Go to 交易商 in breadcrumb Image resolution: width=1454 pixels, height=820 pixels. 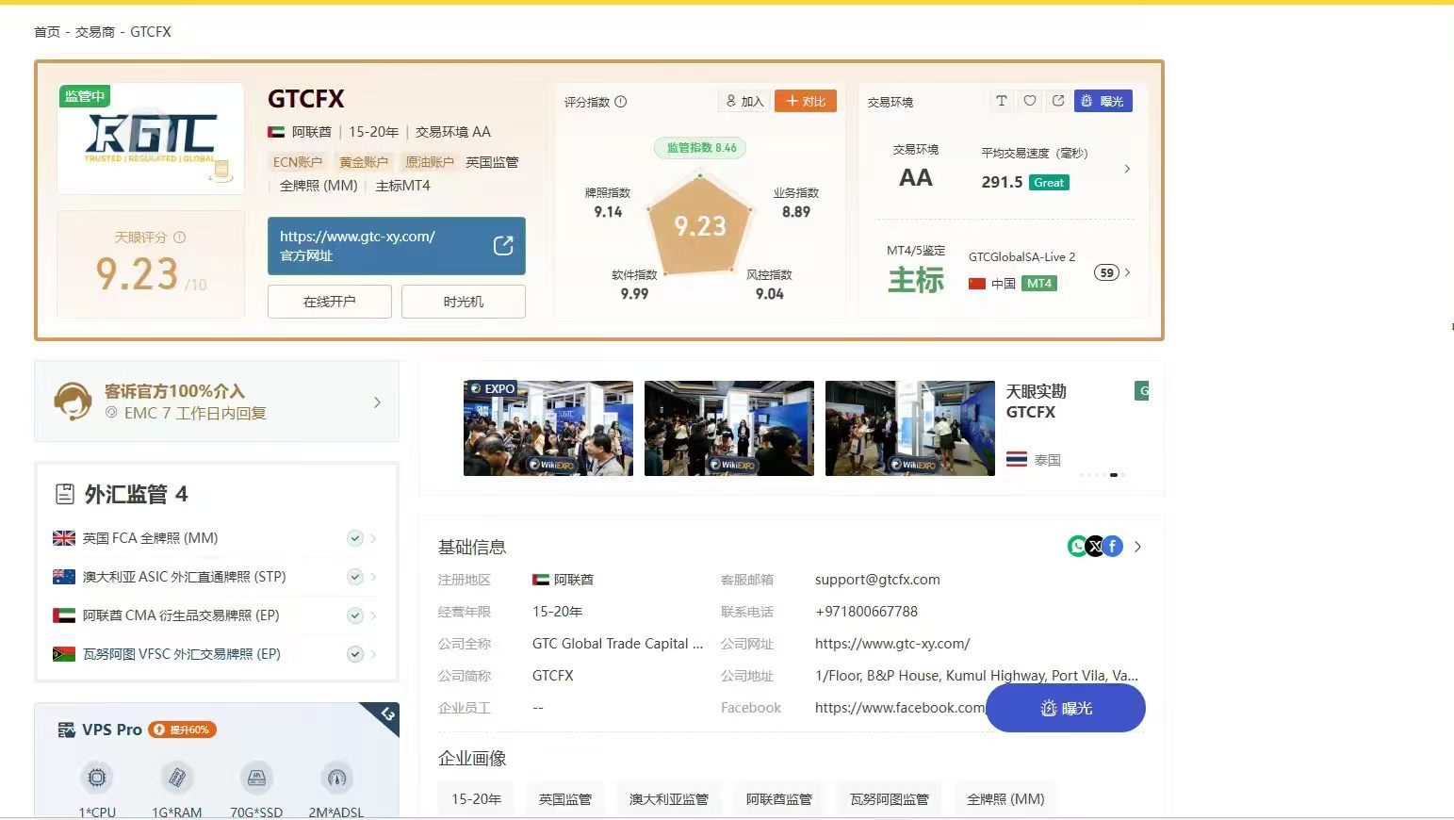click(94, 32)
